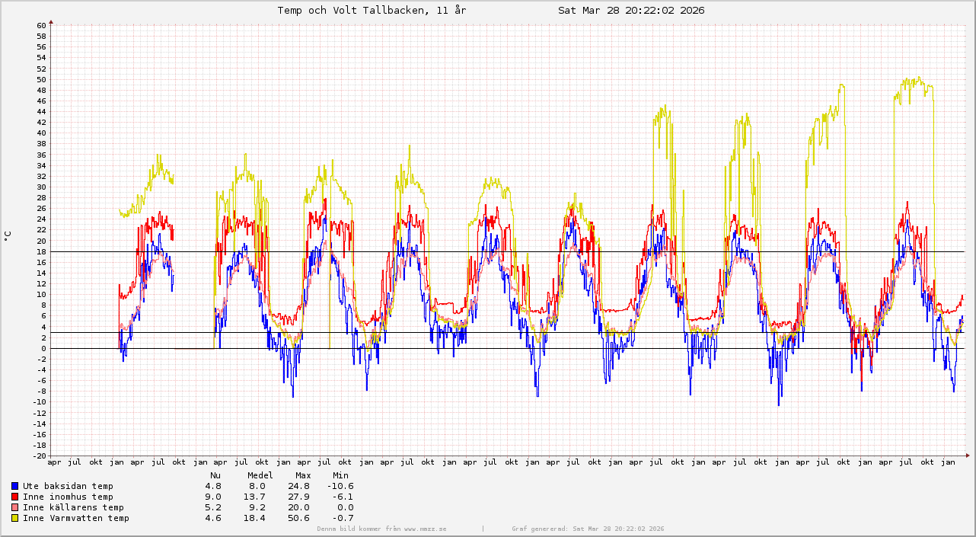The image size is (976, 537).
Task: Click the 'Medel' column header
Action: tap(260, 475)
